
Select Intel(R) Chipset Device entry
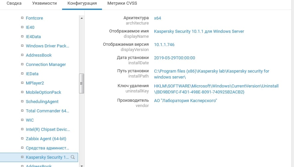(x=48, y=130)
